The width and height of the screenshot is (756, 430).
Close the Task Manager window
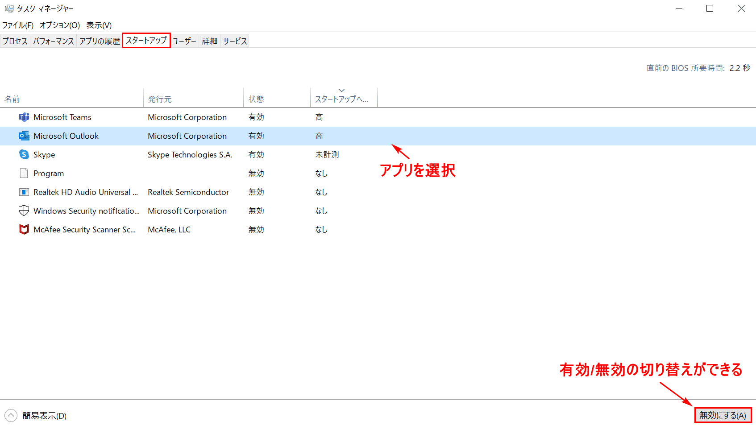click(741, 8)
